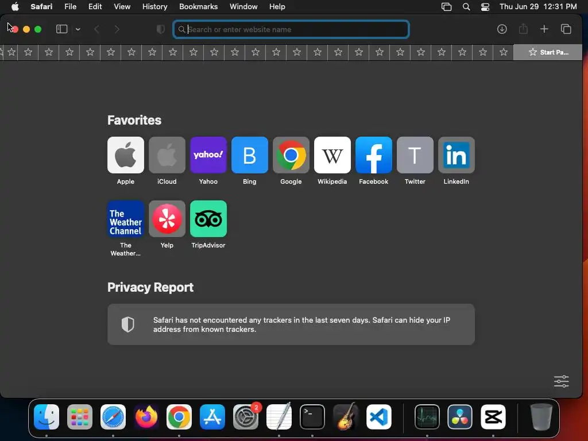Open the App Store from the Dock
This screenshot has width=588, height=441.
tap(212, 417)
